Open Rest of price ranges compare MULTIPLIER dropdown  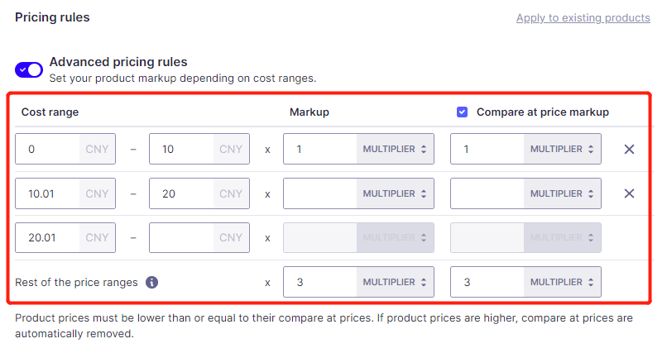562,282
